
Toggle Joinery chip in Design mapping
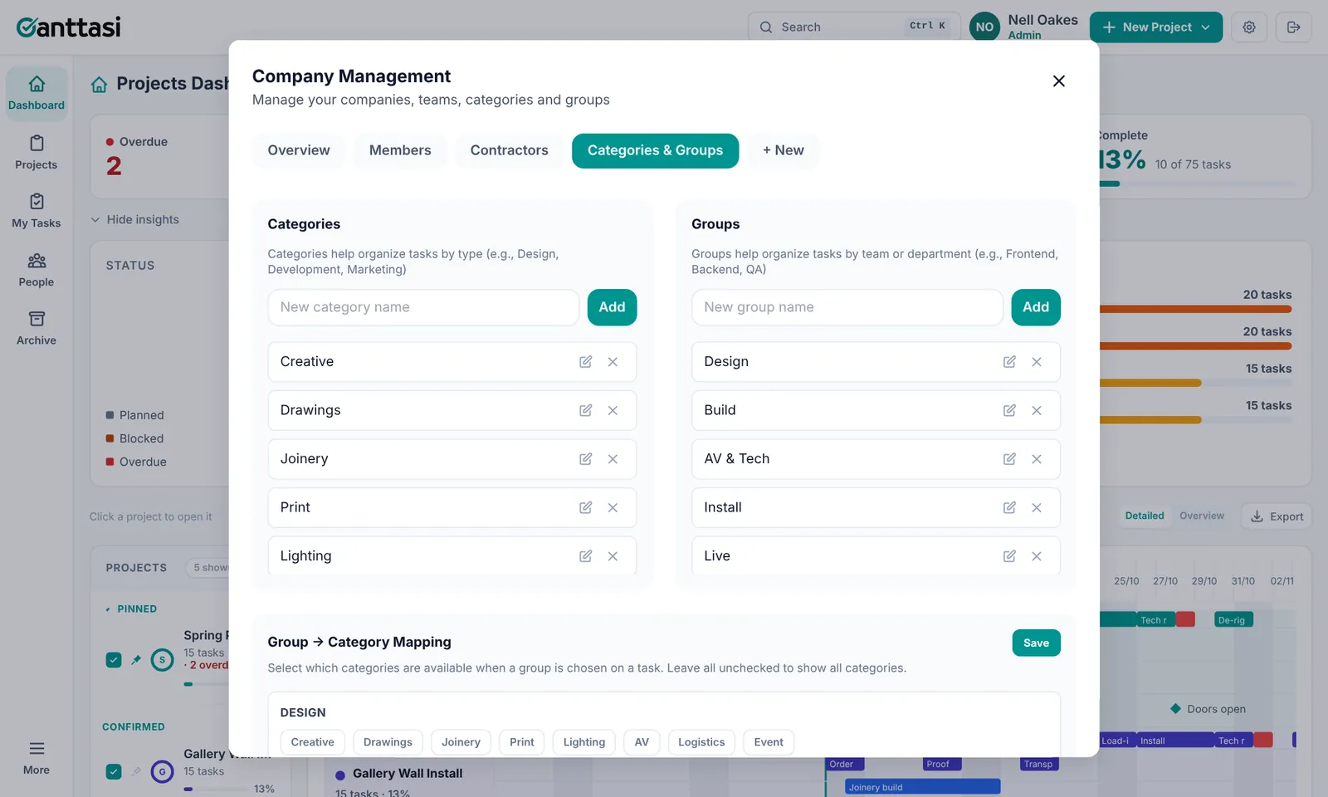[x=461, y=742]
